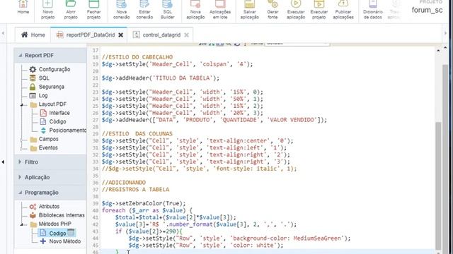The image size is (453, 254).
Task: Click the outer page scrollbar up arrow
Action: (445, 47)
